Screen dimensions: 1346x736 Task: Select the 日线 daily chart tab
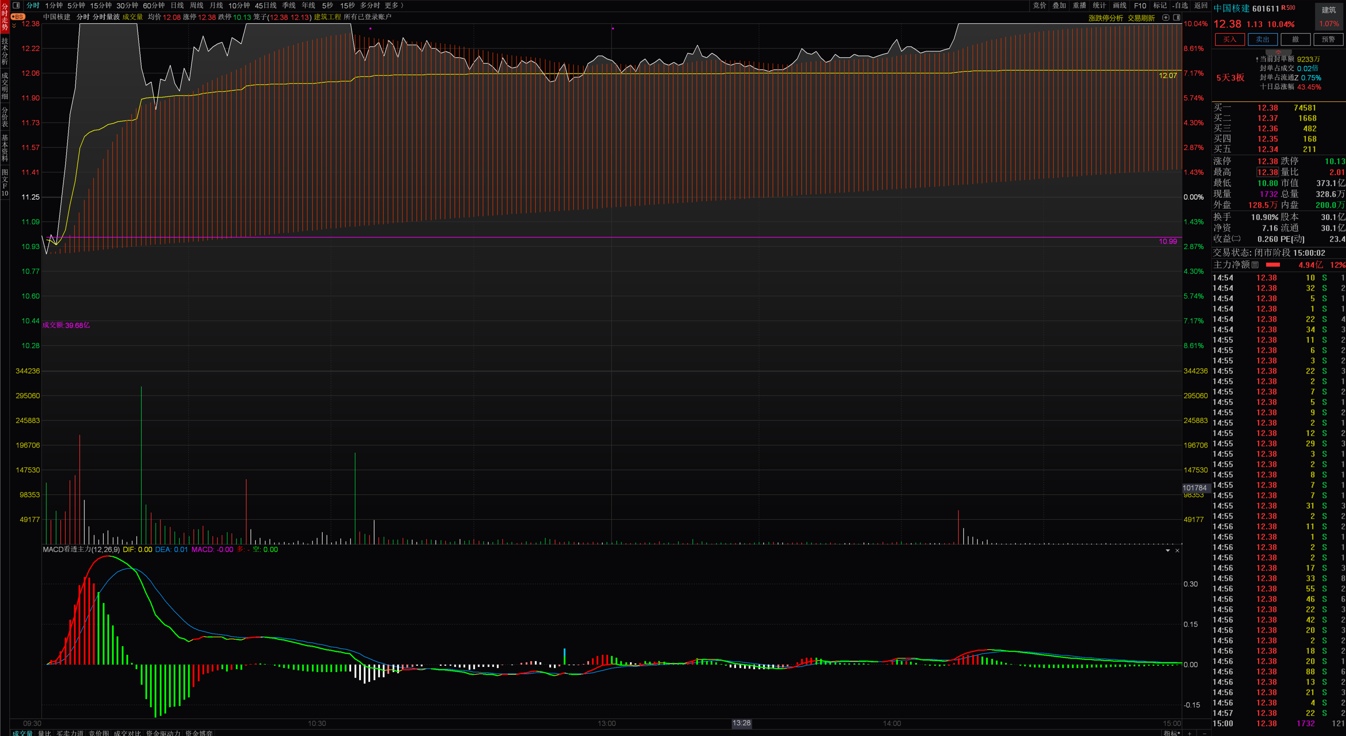[x=177, y=5]
